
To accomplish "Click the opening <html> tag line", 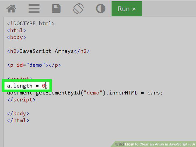I will tap(16, 30).
